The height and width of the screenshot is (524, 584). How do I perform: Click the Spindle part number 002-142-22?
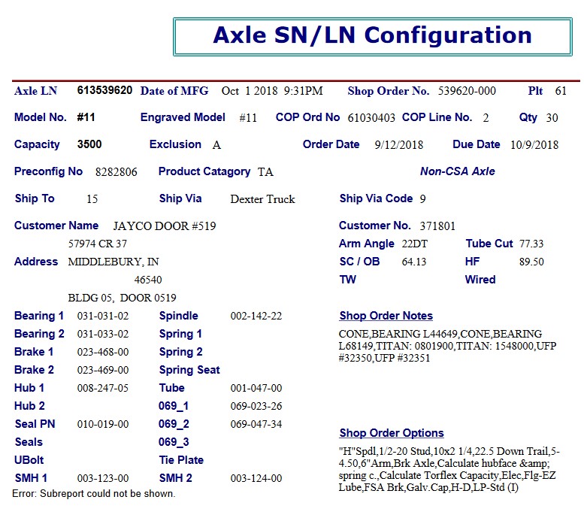click(x=256, y=317)
